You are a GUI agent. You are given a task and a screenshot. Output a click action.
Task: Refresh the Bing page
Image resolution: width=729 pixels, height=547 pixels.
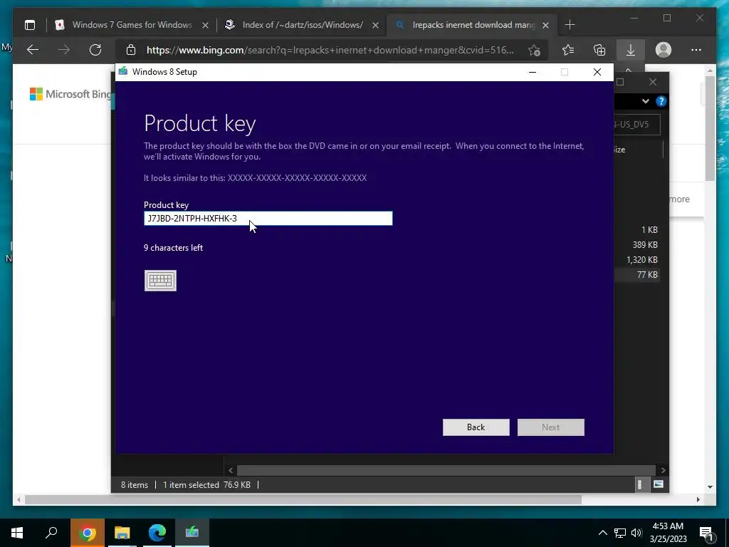[95, 50]
